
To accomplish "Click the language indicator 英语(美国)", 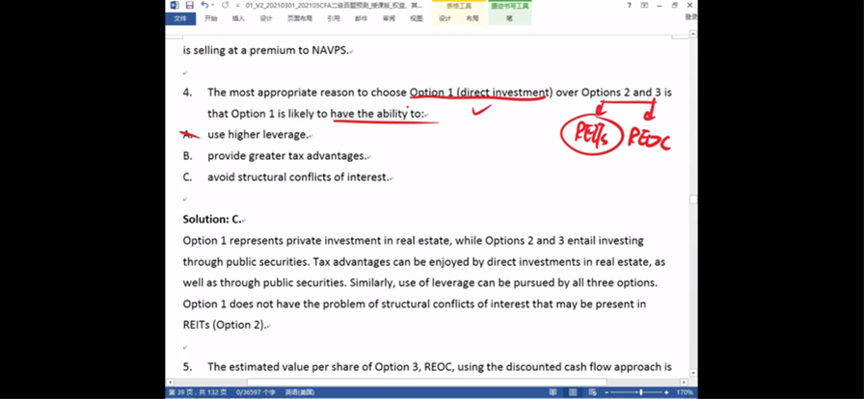I will [300, 392].
